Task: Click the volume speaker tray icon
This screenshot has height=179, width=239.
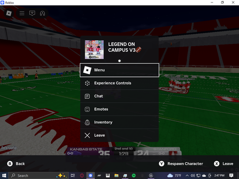Action: pyautogui.click(x=193, y=176)
